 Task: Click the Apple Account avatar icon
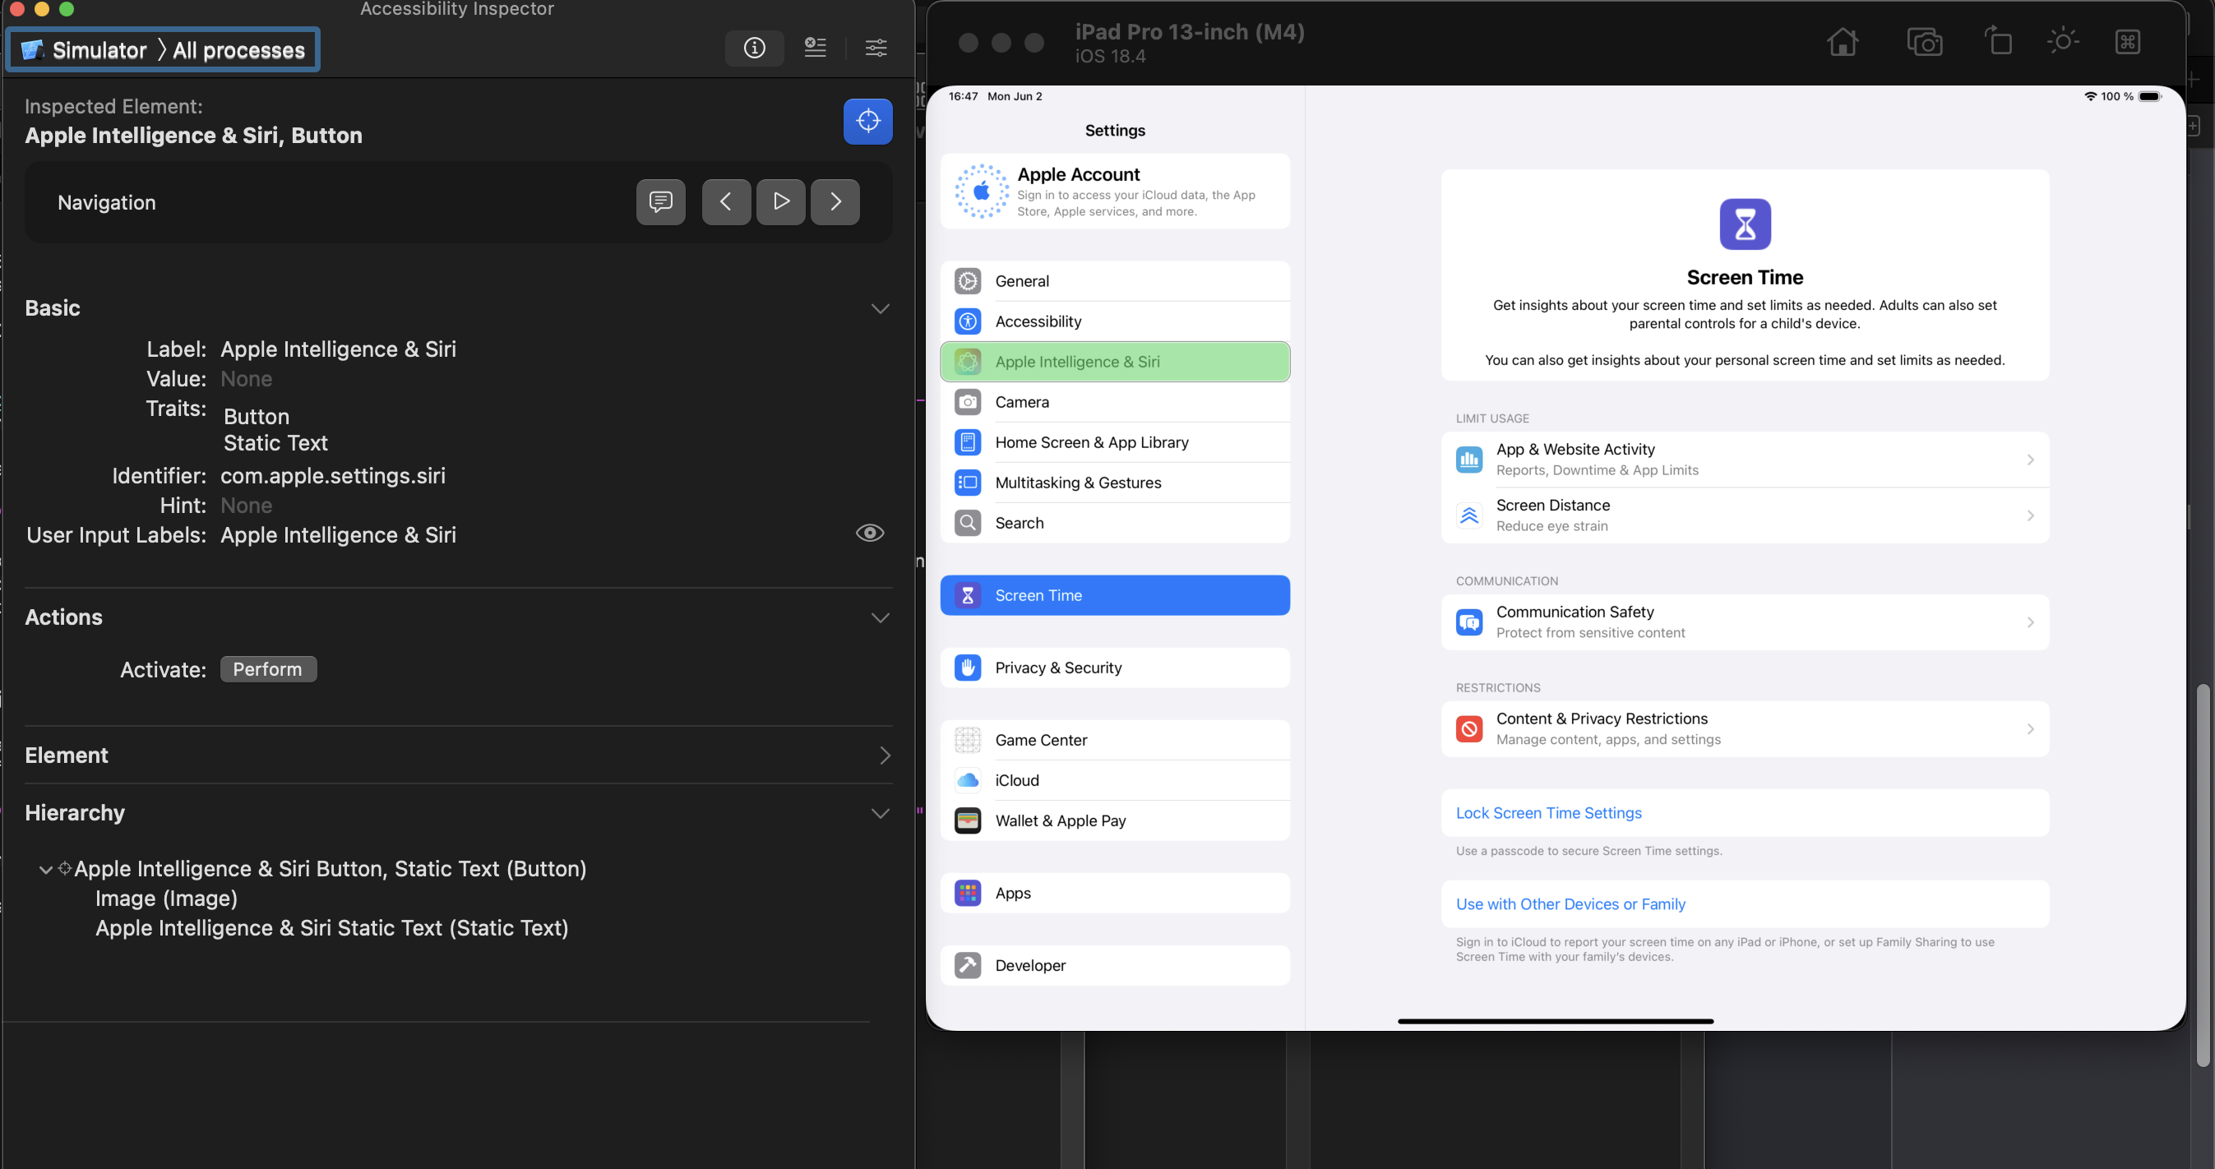[x=981, y=191]
